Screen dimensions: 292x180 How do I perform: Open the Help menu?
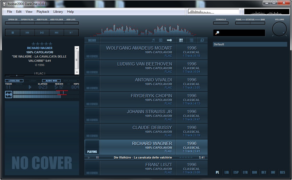70,11
